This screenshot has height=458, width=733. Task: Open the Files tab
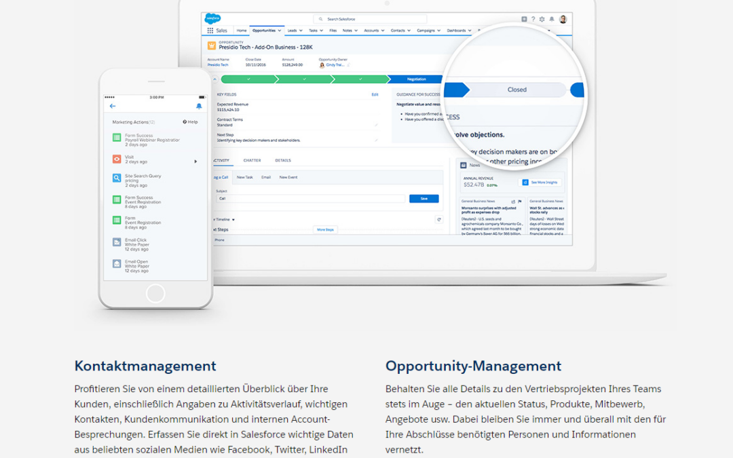[x=333, y=31]
